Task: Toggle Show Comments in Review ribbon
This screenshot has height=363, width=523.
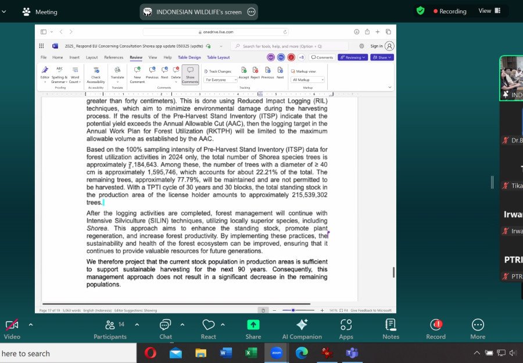Action: click(190, 74)
